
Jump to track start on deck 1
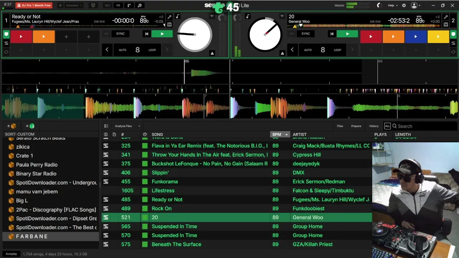click(146, 34)
